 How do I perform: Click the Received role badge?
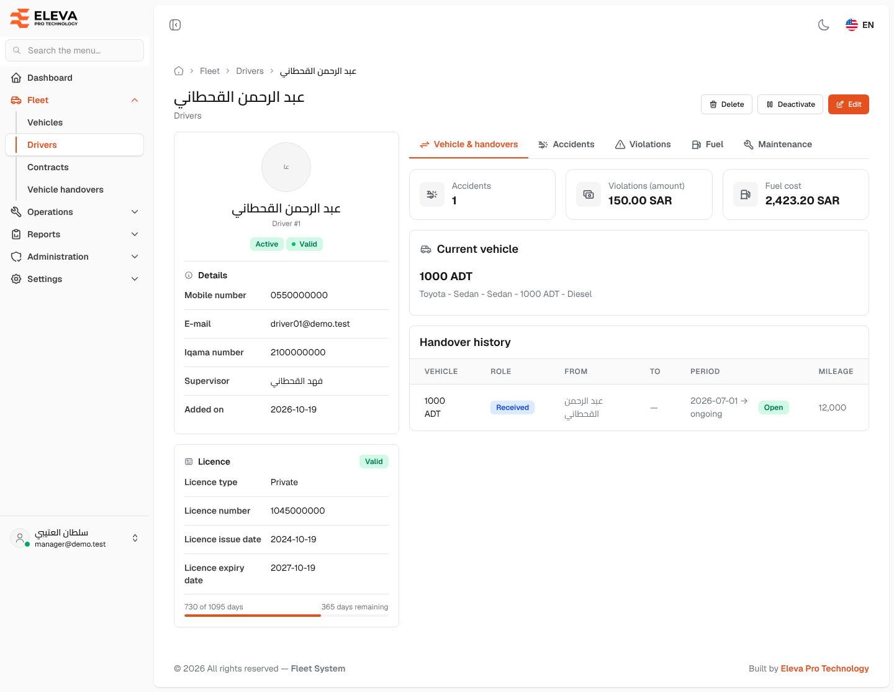click(512, 407)
